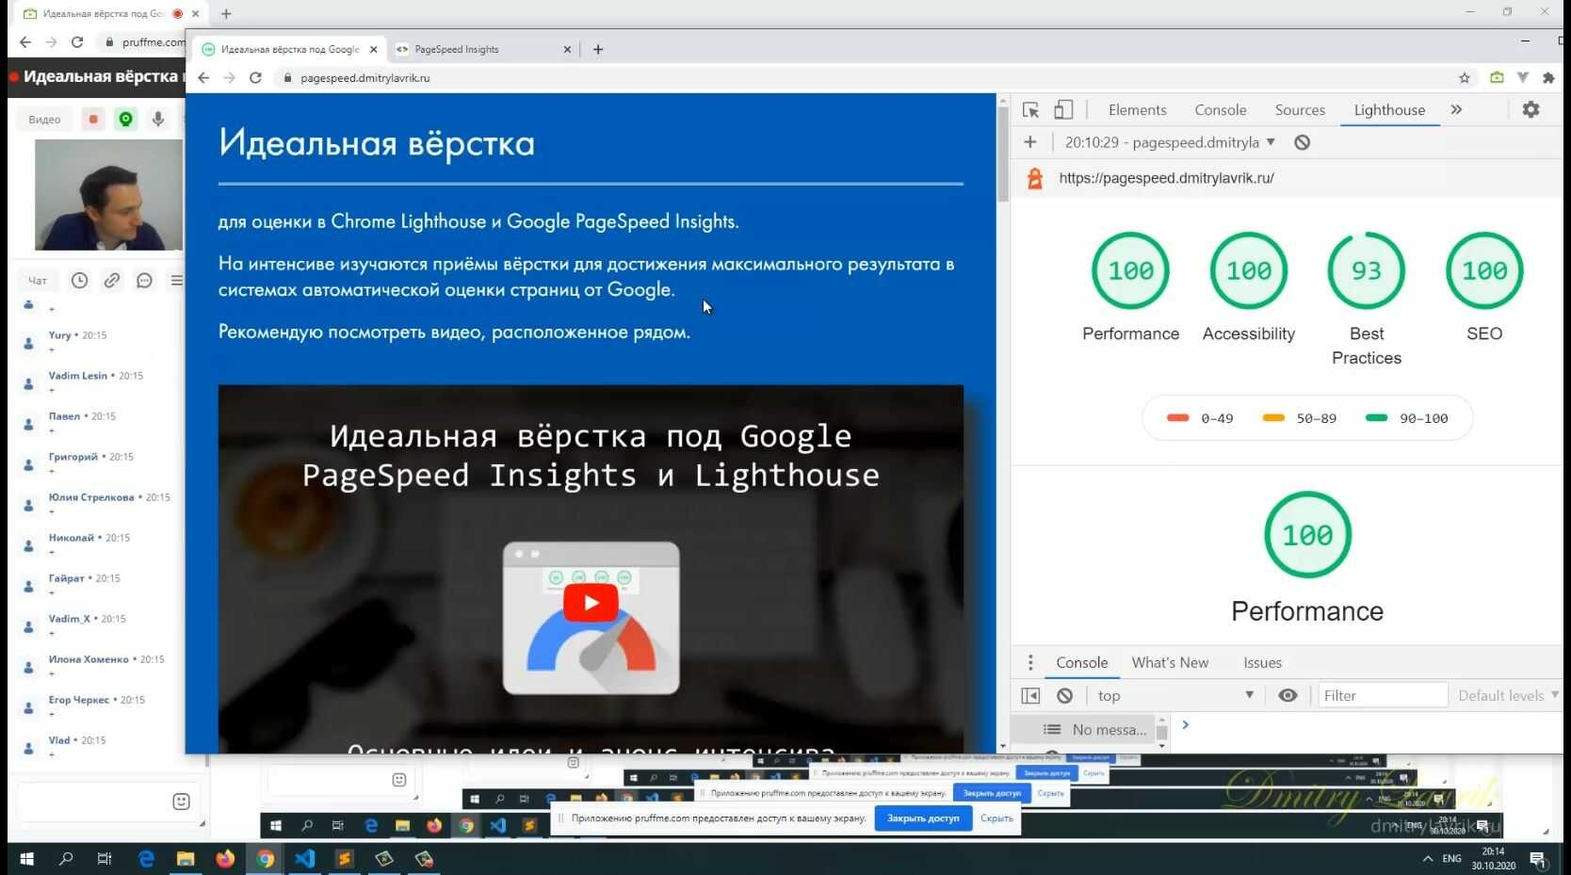Open Sublime Text from the taskbar
This screenshot has height=875, width=1571.
(x=344, y=859)
